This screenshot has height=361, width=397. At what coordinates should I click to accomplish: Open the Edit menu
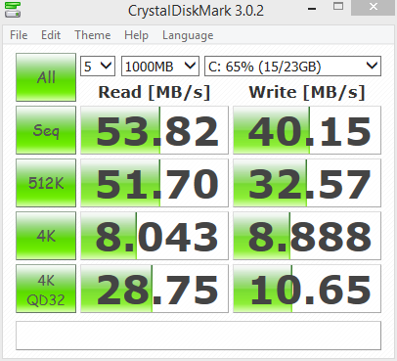(x=51, y=35)
